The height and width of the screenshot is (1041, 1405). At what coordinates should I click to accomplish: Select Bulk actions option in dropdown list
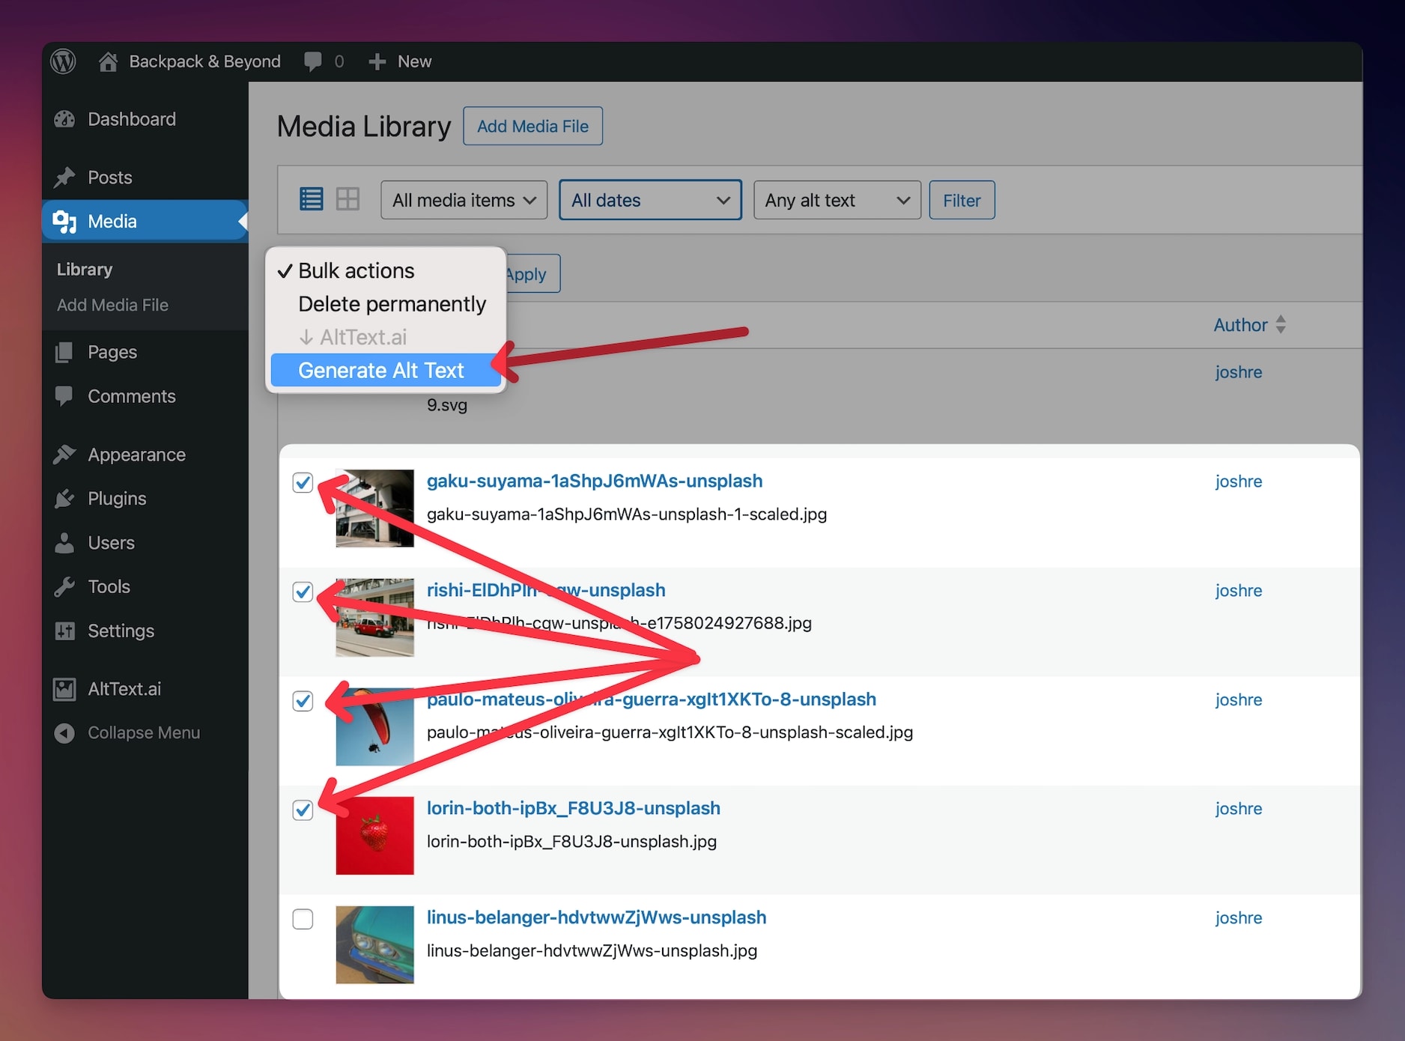click(x=386, y=270)
